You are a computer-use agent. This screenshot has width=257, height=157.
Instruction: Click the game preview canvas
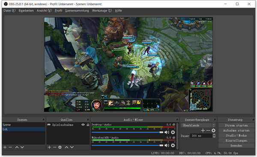(x=128, y=64)
